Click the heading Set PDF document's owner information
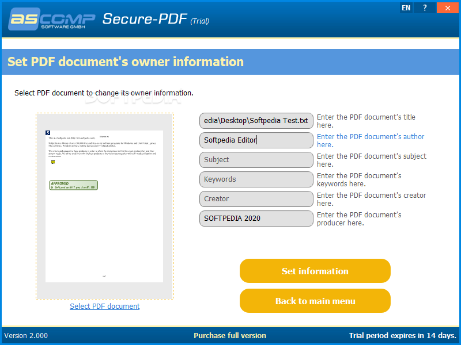 (x=126, y=62)
